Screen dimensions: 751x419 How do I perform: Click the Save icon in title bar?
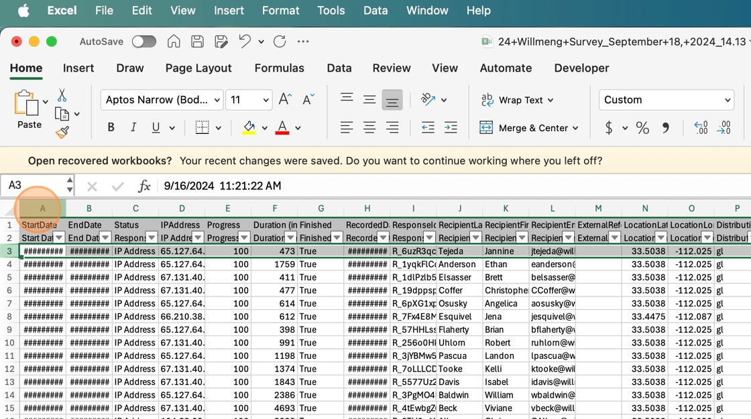click(197, 41)
